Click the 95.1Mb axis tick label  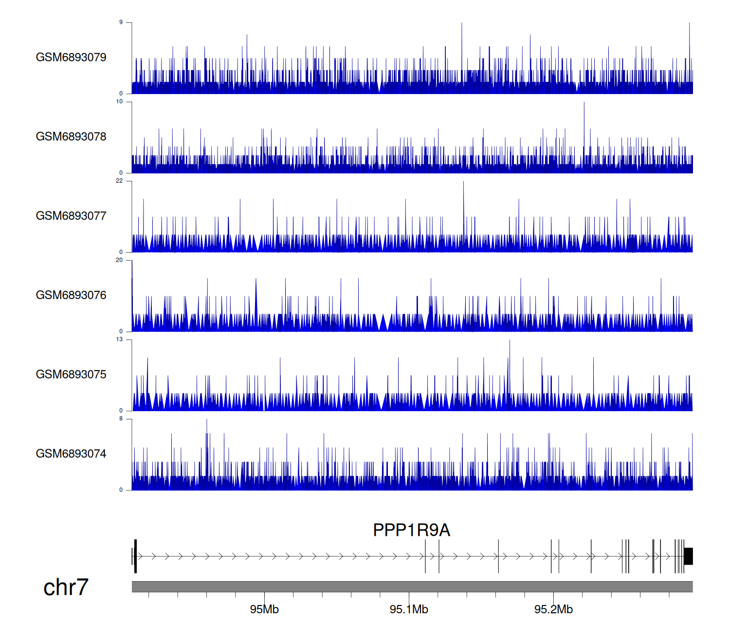click(x=409, y=609)
